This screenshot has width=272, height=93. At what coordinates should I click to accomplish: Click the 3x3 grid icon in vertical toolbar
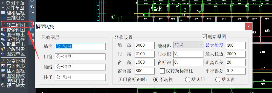click(x=32, y=35)
